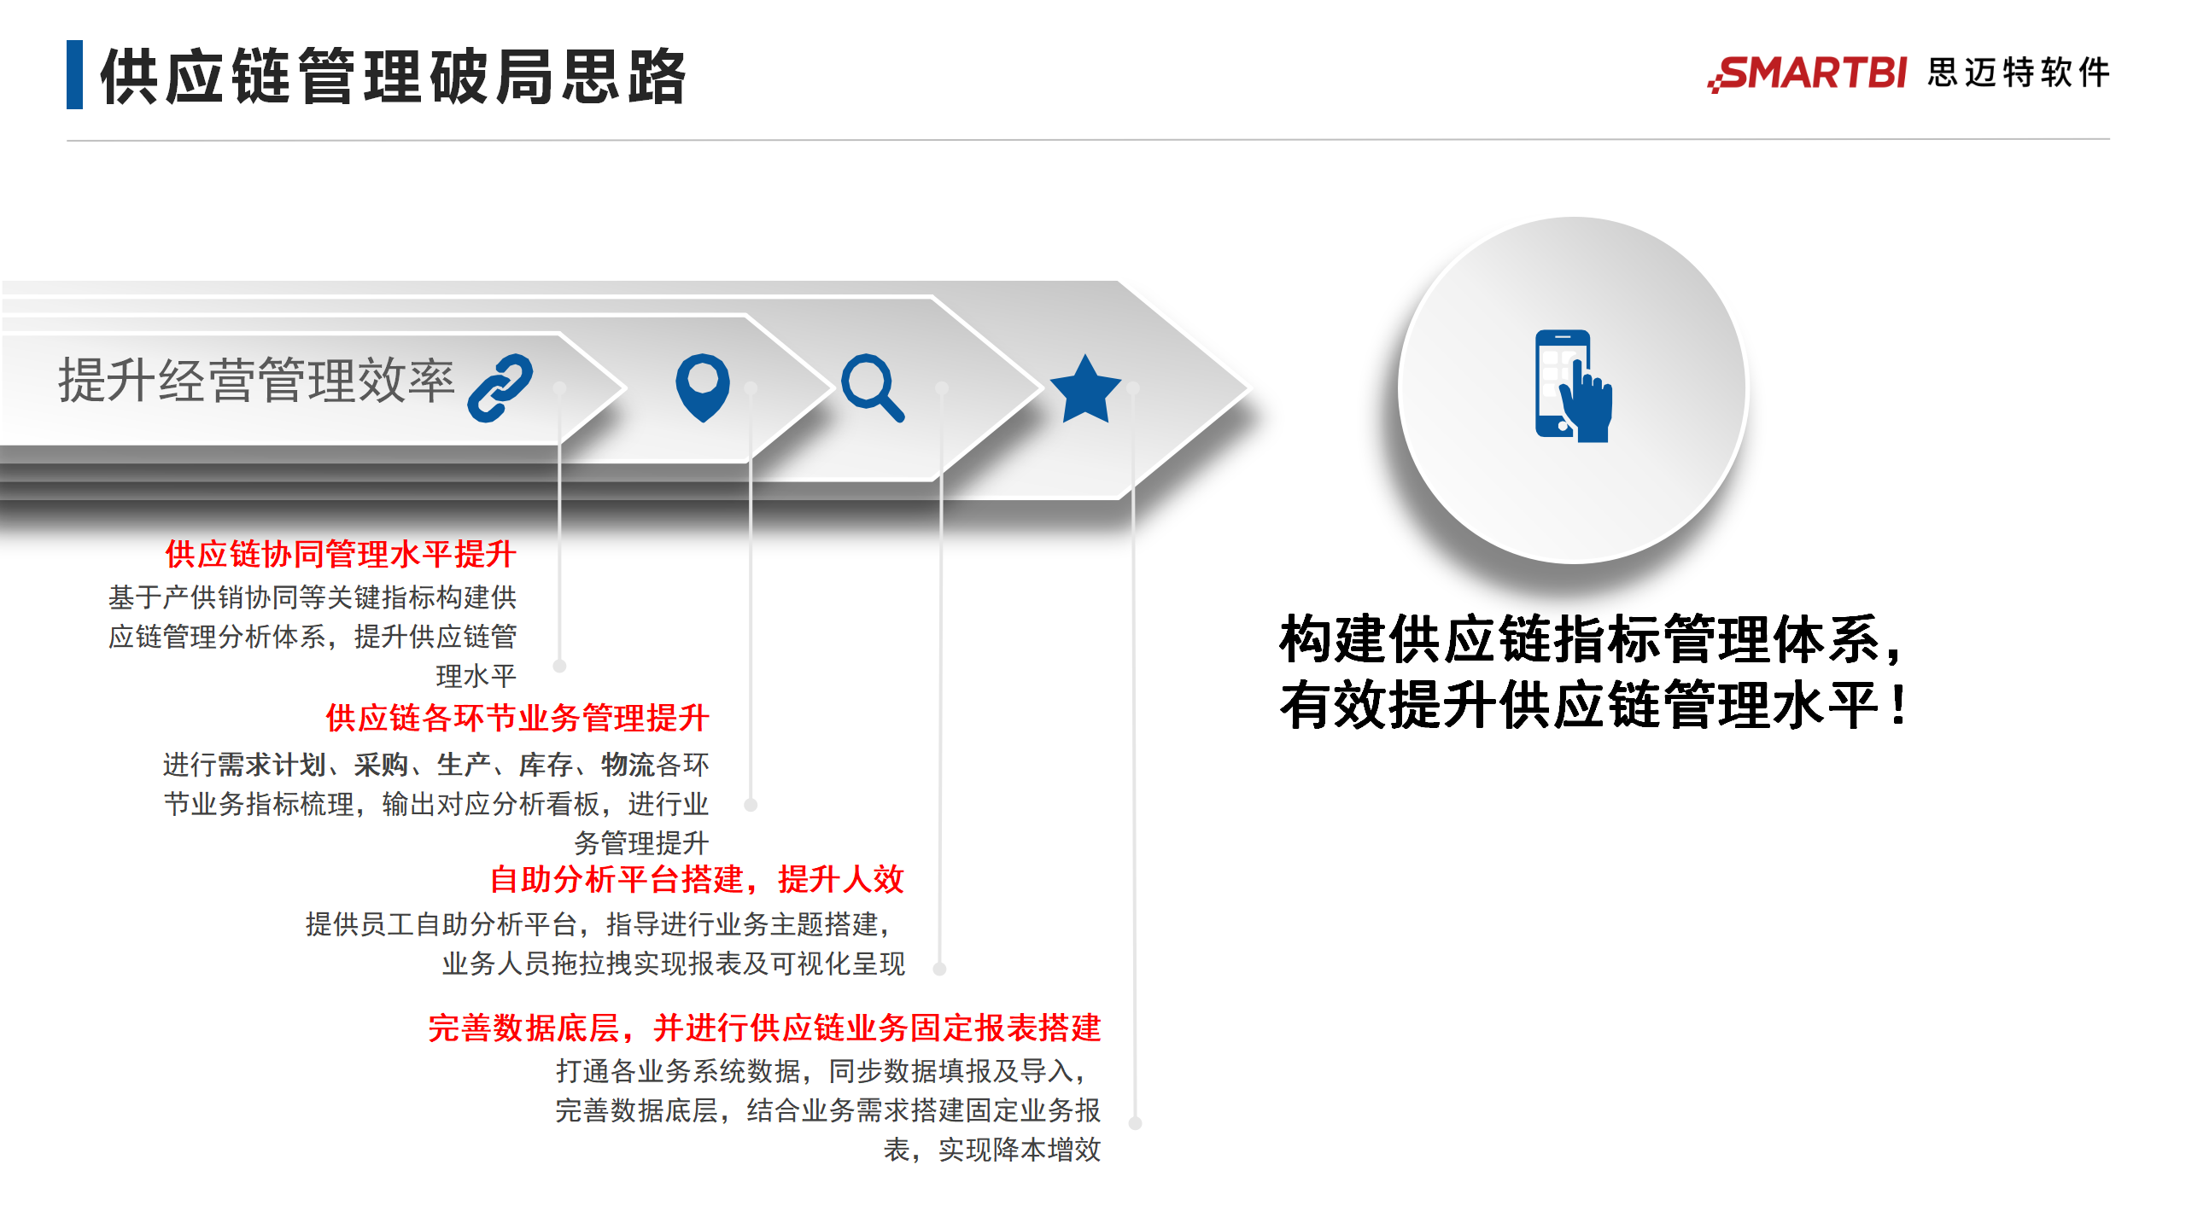
Task: Click line 进行需求计划、采购、生产、库存、物流各环
Action: (x=436, y=765)
